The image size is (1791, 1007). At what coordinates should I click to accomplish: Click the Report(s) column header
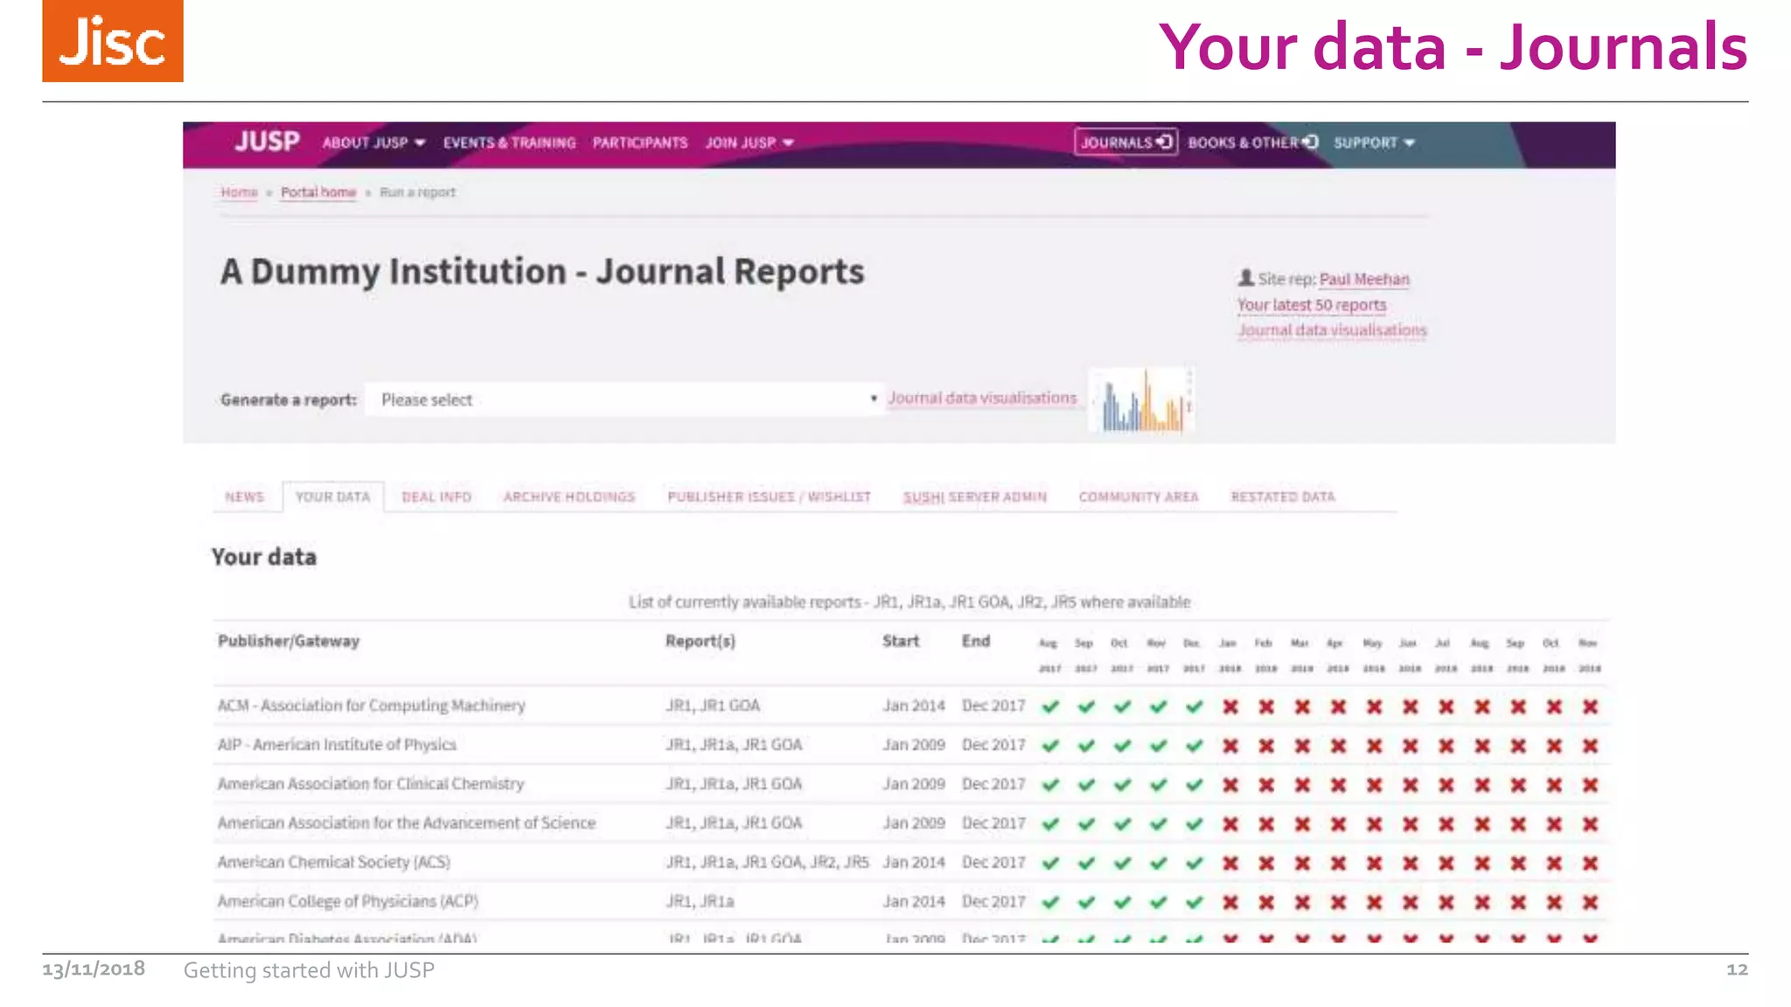point(700,641)
